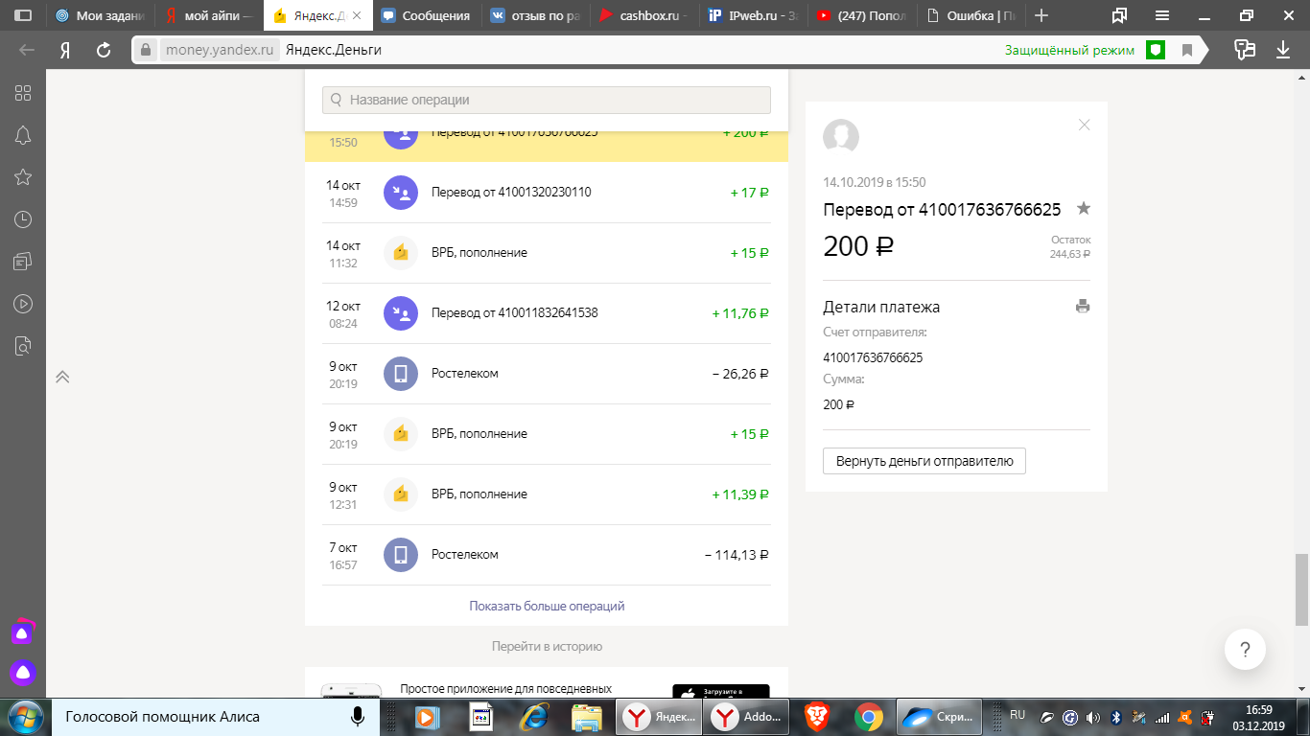Switch the RU keyboard language indicator
1310x736 pixels.
coord(1018,715)
